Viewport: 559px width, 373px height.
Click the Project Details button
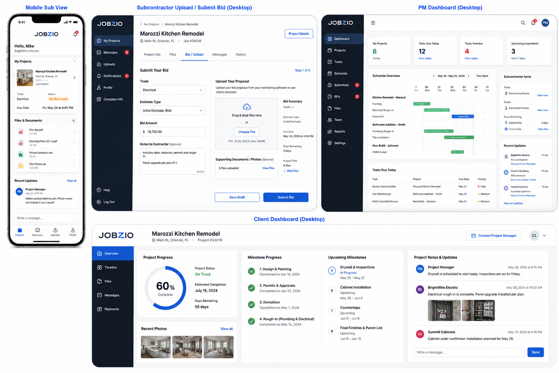pyautogui.click(x=299, y=34)
